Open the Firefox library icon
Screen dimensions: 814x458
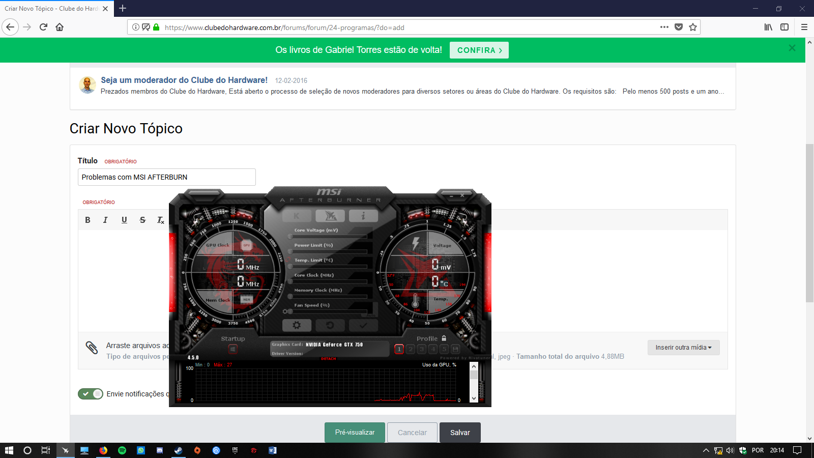coord(768,27)
